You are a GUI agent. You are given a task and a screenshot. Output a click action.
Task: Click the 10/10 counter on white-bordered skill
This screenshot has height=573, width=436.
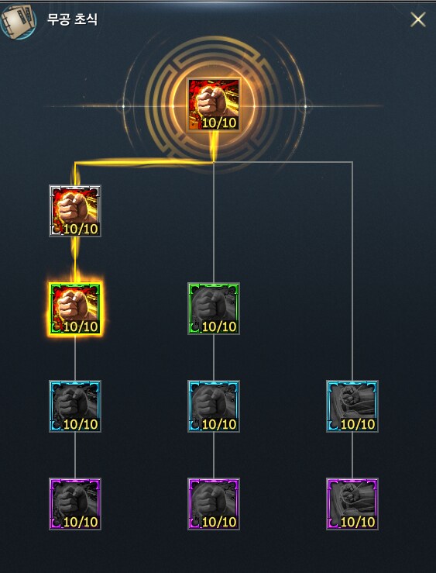point(81,230)
